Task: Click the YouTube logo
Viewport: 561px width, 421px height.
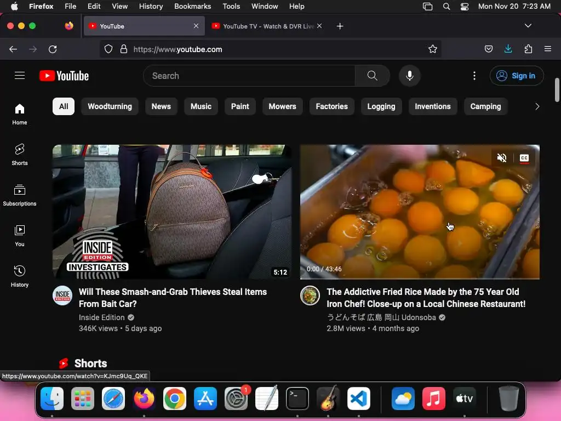Action: [x=64, y=76]
